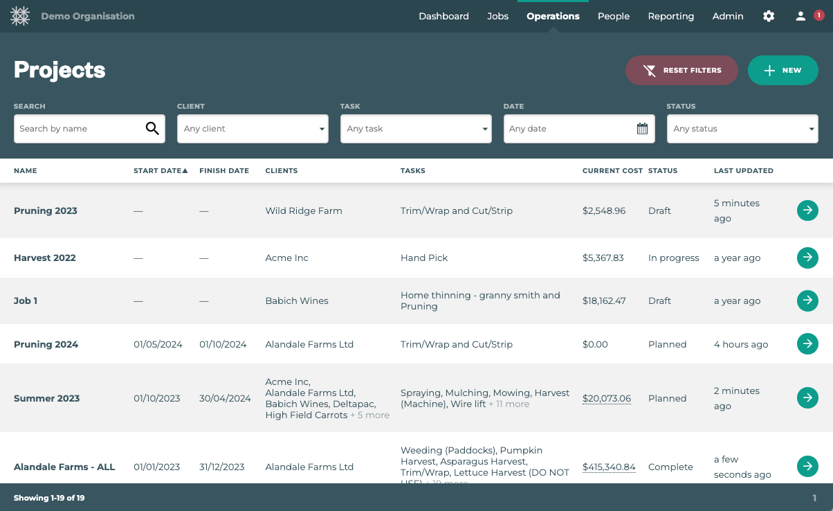Open Pruning 2023 using its arrow icon
This screenshot has width=833, height=511.
tap(807, 210)
